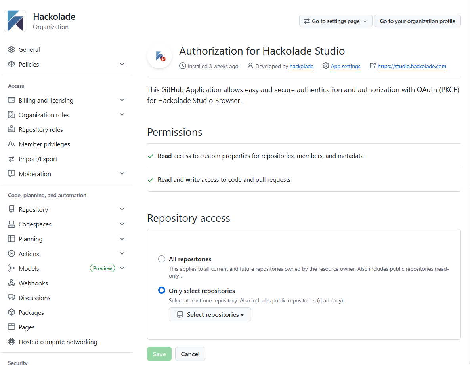
Task: Click the Billing credit card icon
Action: (11, 100)
